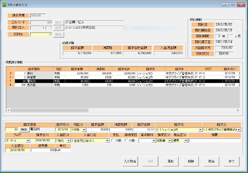The width and height of the screenshot is (248, 173).
Task: Click the 請求費目 code field showing 30
Action: 12,130
